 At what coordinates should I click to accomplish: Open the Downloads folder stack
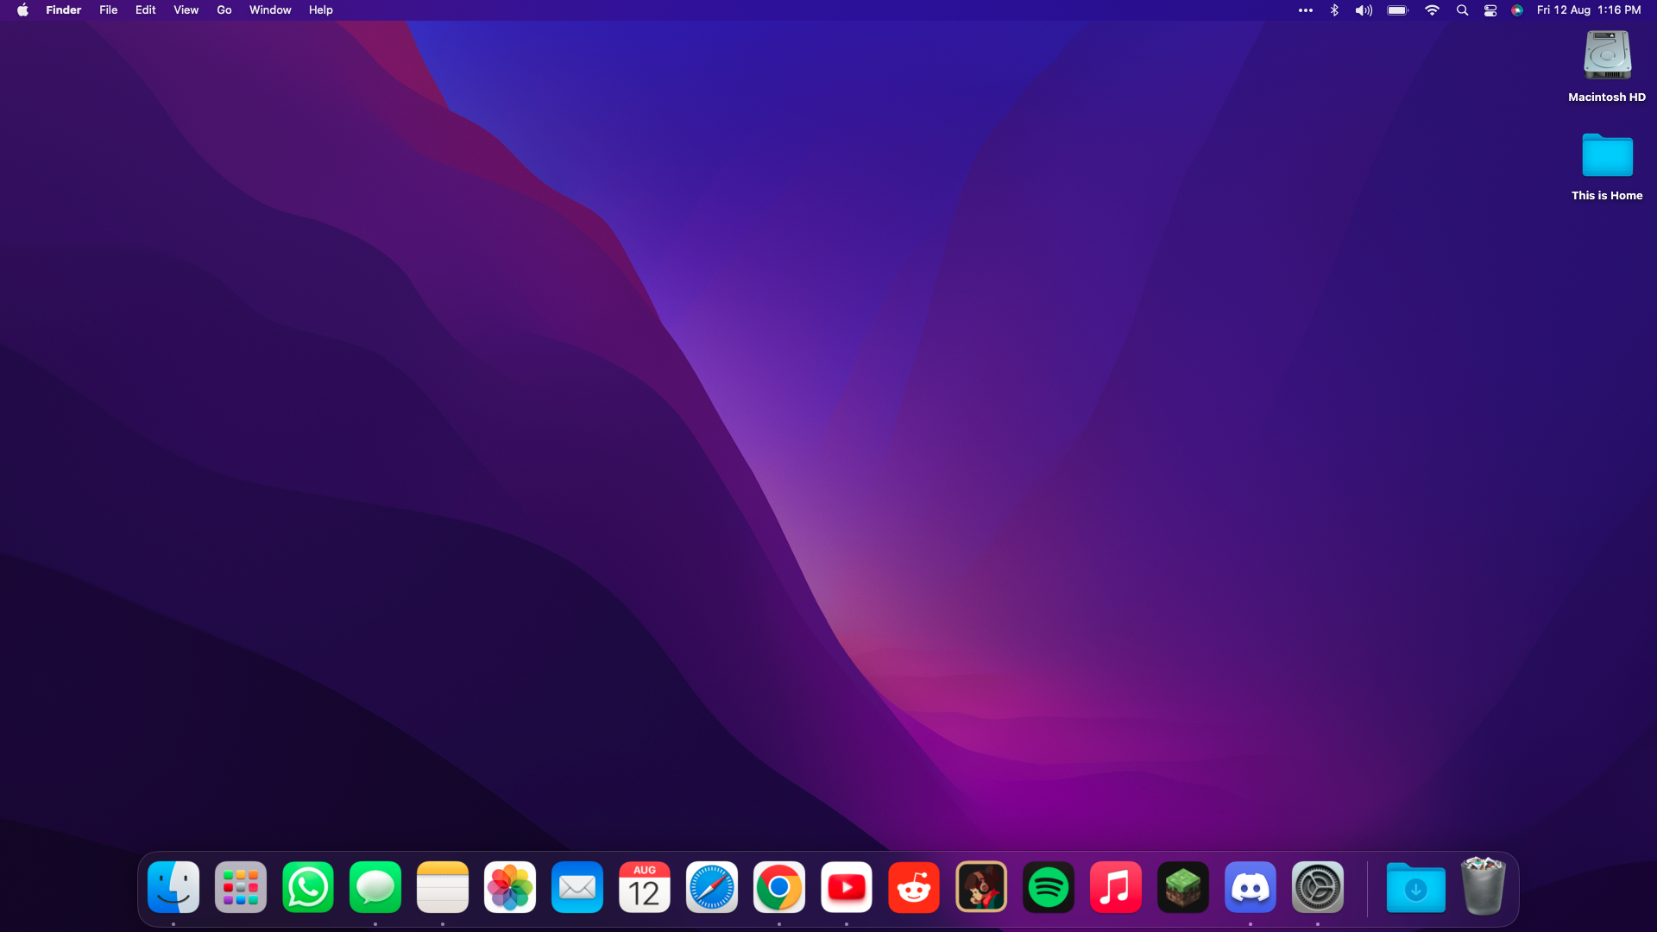1416,887
